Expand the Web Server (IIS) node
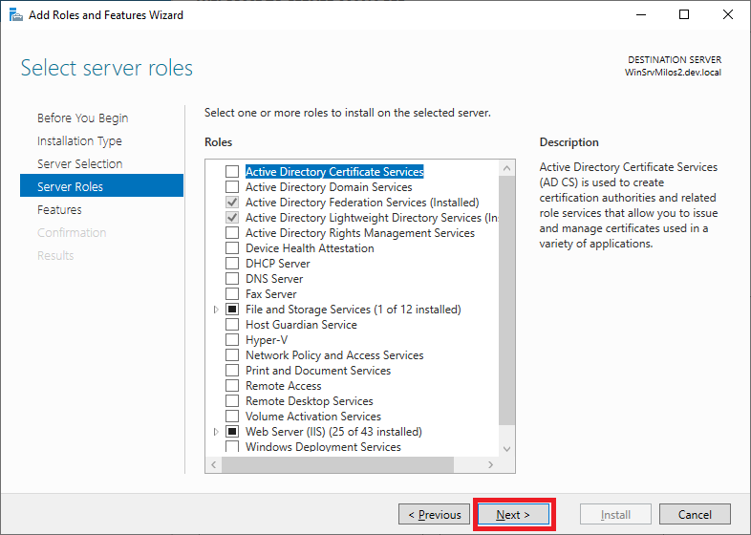This screenshot has height=535, width=751. click(216, 432)
